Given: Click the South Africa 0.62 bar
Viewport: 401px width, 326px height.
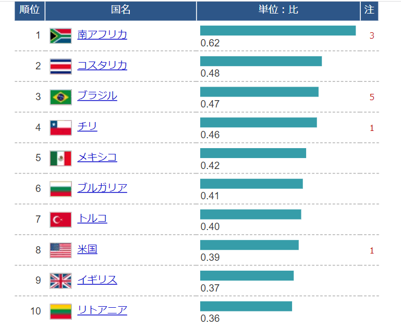Looking at the screenshot, I should tap(277, 31).
